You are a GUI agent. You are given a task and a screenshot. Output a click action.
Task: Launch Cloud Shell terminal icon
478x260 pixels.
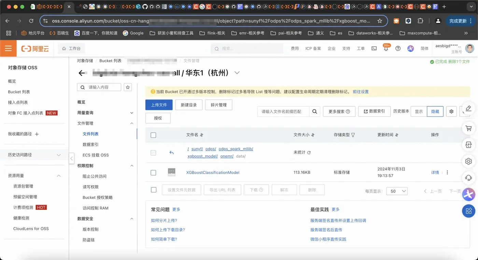click(374, 48)
